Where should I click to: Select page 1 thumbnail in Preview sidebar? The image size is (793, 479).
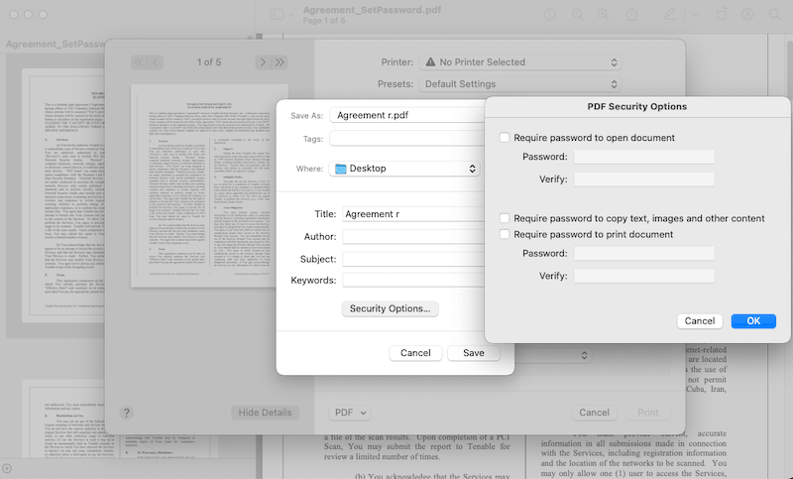click(x=63, y=195)
